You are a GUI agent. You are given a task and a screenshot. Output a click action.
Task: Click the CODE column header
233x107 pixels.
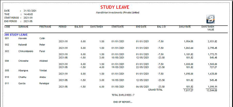[x=7, y=27]
